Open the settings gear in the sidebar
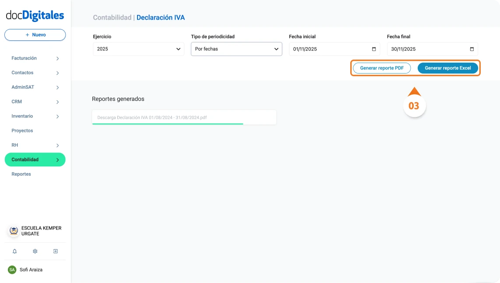500x283 pixels. click(35, 251)
